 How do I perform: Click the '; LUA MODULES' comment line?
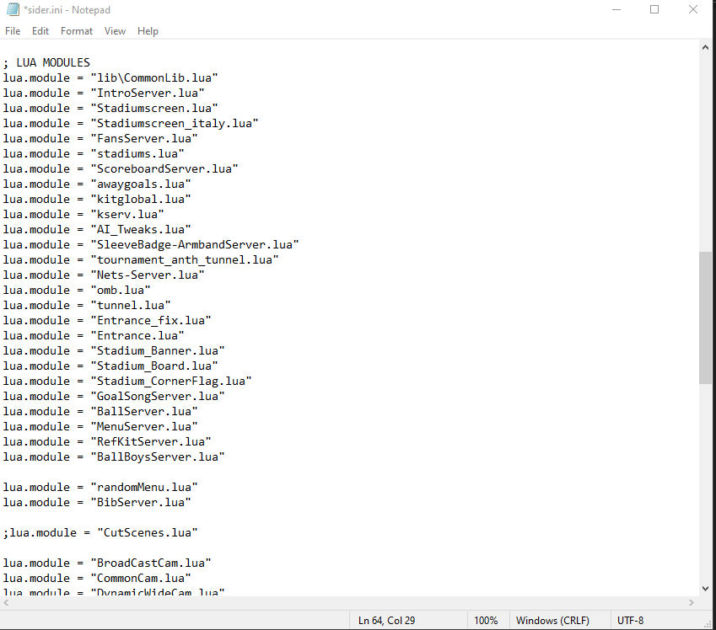click(46, 62)
